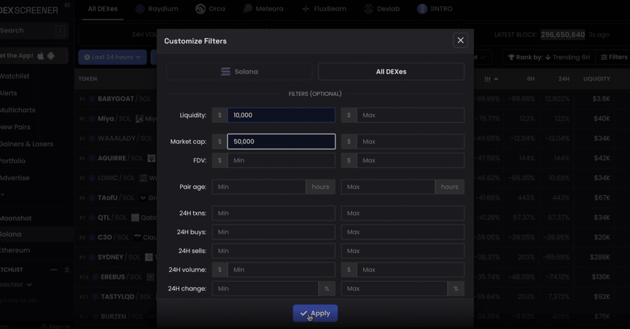Image resolution: width=630 pixels, height=329 pixels.
Task: Sort by the 1H column header
Action: (x=491, y=79)
